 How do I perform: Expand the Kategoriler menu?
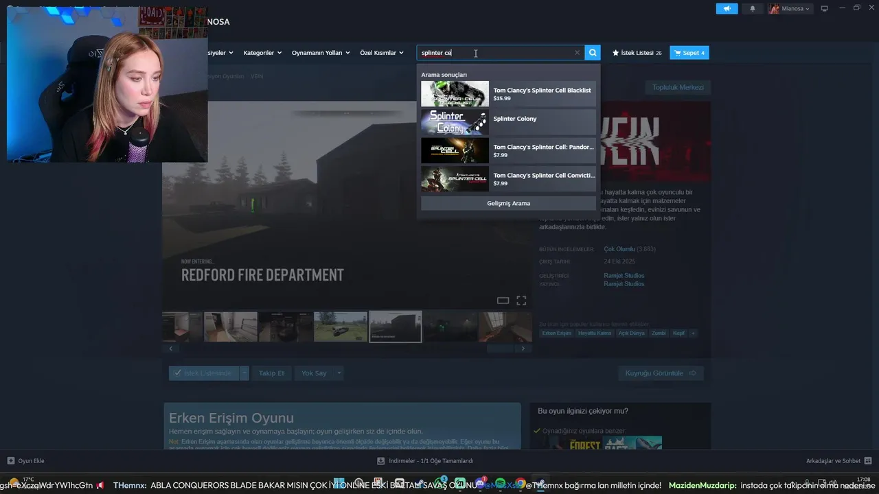point(262,53)
